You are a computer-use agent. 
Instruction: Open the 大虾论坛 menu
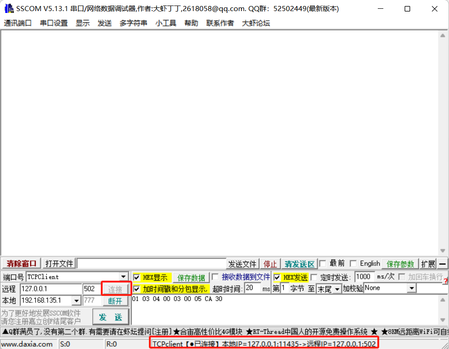pyautogui.click(x=256, y=23)
